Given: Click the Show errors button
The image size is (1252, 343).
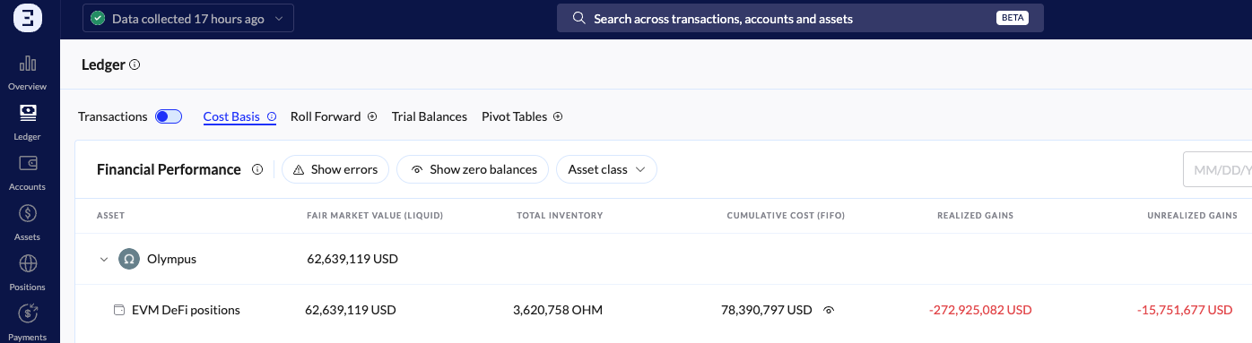Looking at the screenshot, I should coord(335,169).
